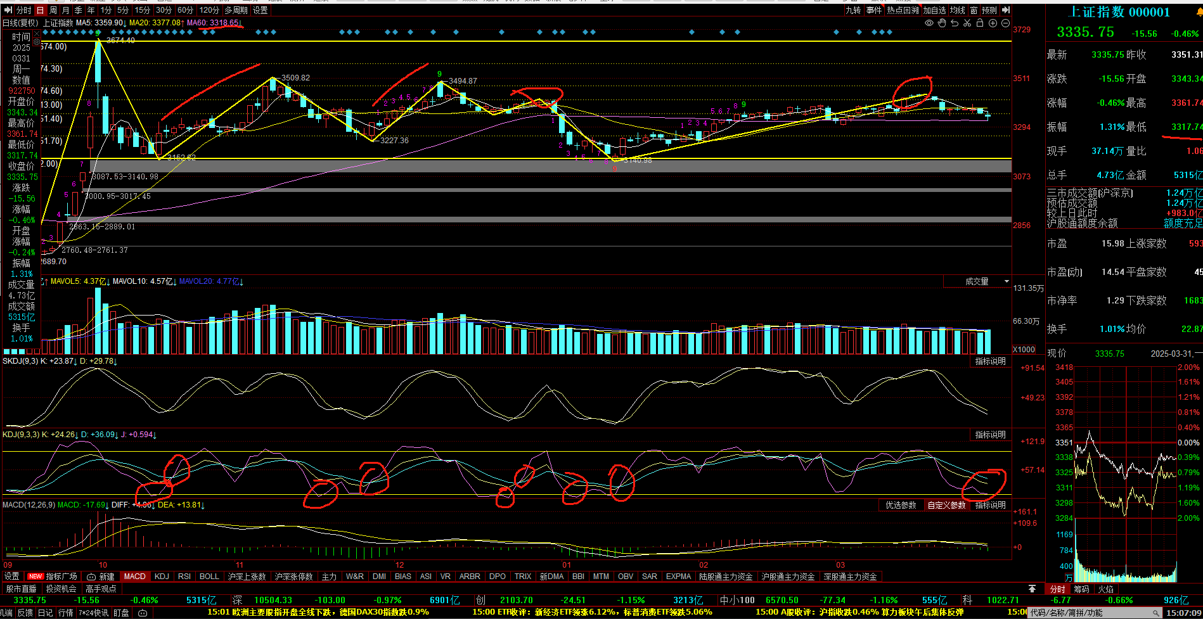Click bottom-left 设置 indicator settings
The height and width of the screenshot is (619, 1203).
(12, 577)
